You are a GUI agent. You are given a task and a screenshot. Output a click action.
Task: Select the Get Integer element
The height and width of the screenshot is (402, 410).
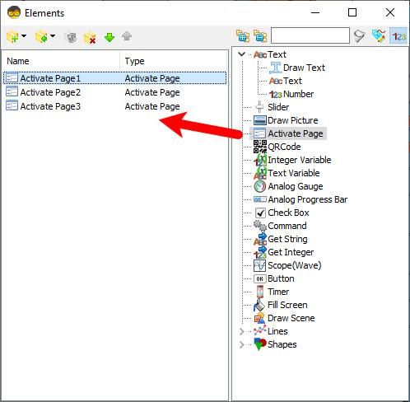291,252
